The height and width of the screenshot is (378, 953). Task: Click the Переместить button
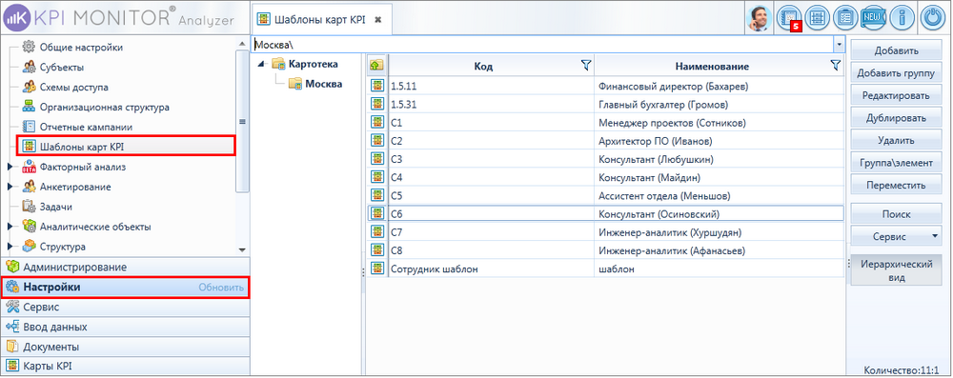(x=896, y=186)
